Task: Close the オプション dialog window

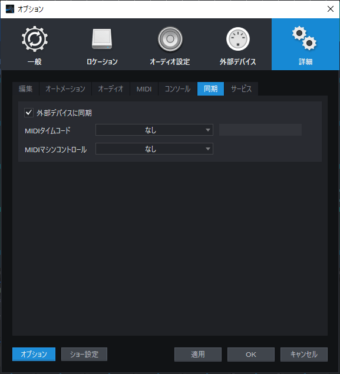Action: [x=330, y=9]
